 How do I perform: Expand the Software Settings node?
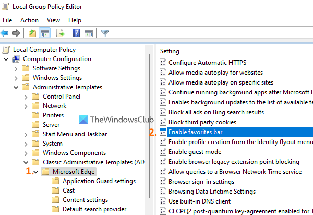pos(16,69)
